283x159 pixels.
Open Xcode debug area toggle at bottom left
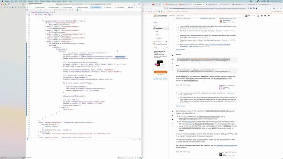[x=27, y=139]
